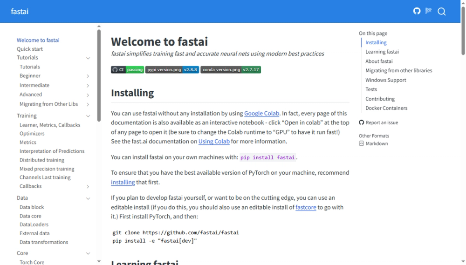Jump to Windows Support section
Viewport: 466px width, 265px height.
pos(386,80)
